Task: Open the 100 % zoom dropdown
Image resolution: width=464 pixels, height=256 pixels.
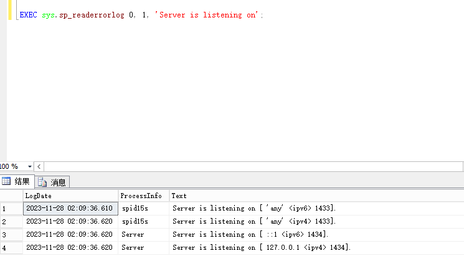Action: 30,167
